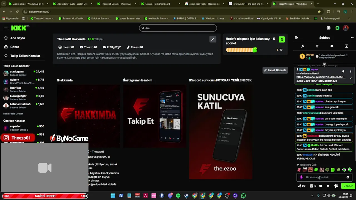Open atadogann channel in sidebar

(24, 73)
